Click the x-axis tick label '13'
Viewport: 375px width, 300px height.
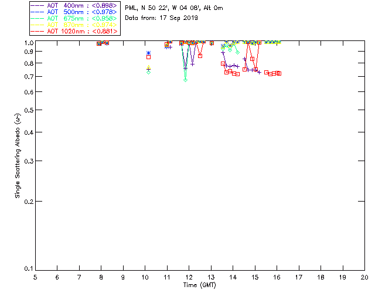point(211,277)
